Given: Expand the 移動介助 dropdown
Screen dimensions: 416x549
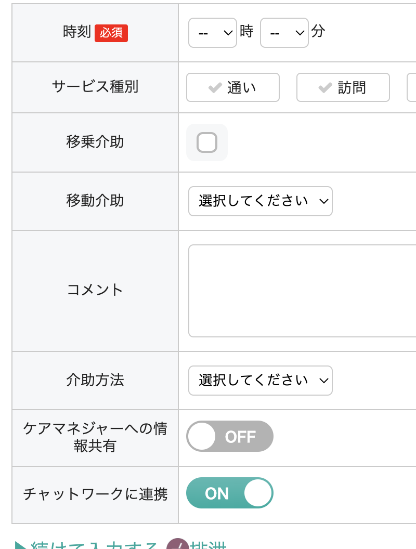Looking at the screenshot, I should [260, 201].
